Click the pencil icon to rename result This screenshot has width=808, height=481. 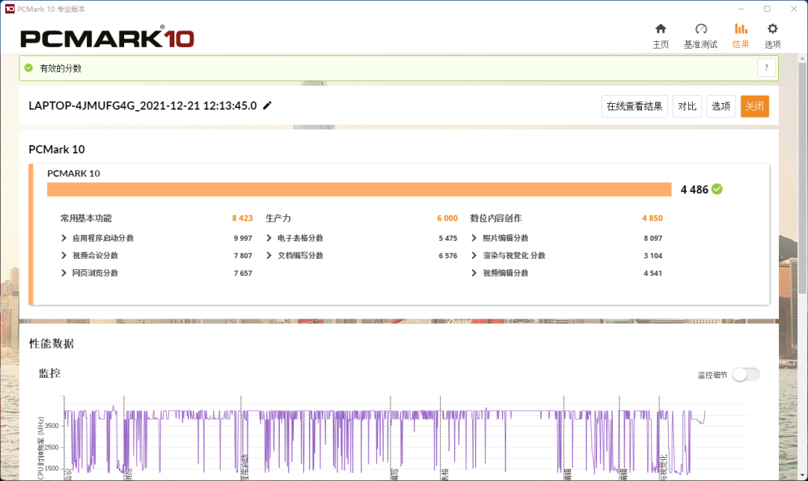[x=267, y=105]
